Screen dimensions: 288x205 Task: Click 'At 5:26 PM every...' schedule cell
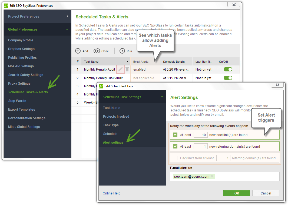[x=176, y=70]
